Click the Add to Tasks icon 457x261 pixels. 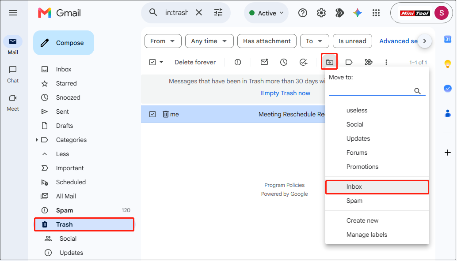[303, 62]
